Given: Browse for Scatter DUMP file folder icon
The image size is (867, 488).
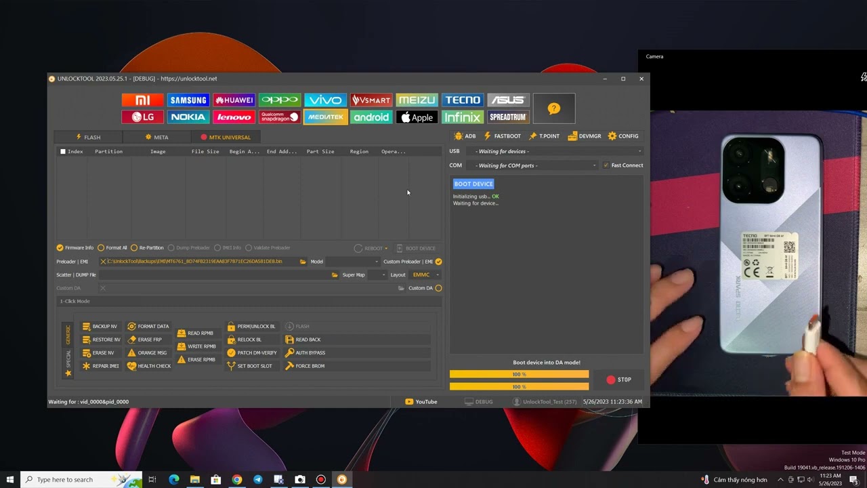Looking at the screenshot, I should pos(335,275).
